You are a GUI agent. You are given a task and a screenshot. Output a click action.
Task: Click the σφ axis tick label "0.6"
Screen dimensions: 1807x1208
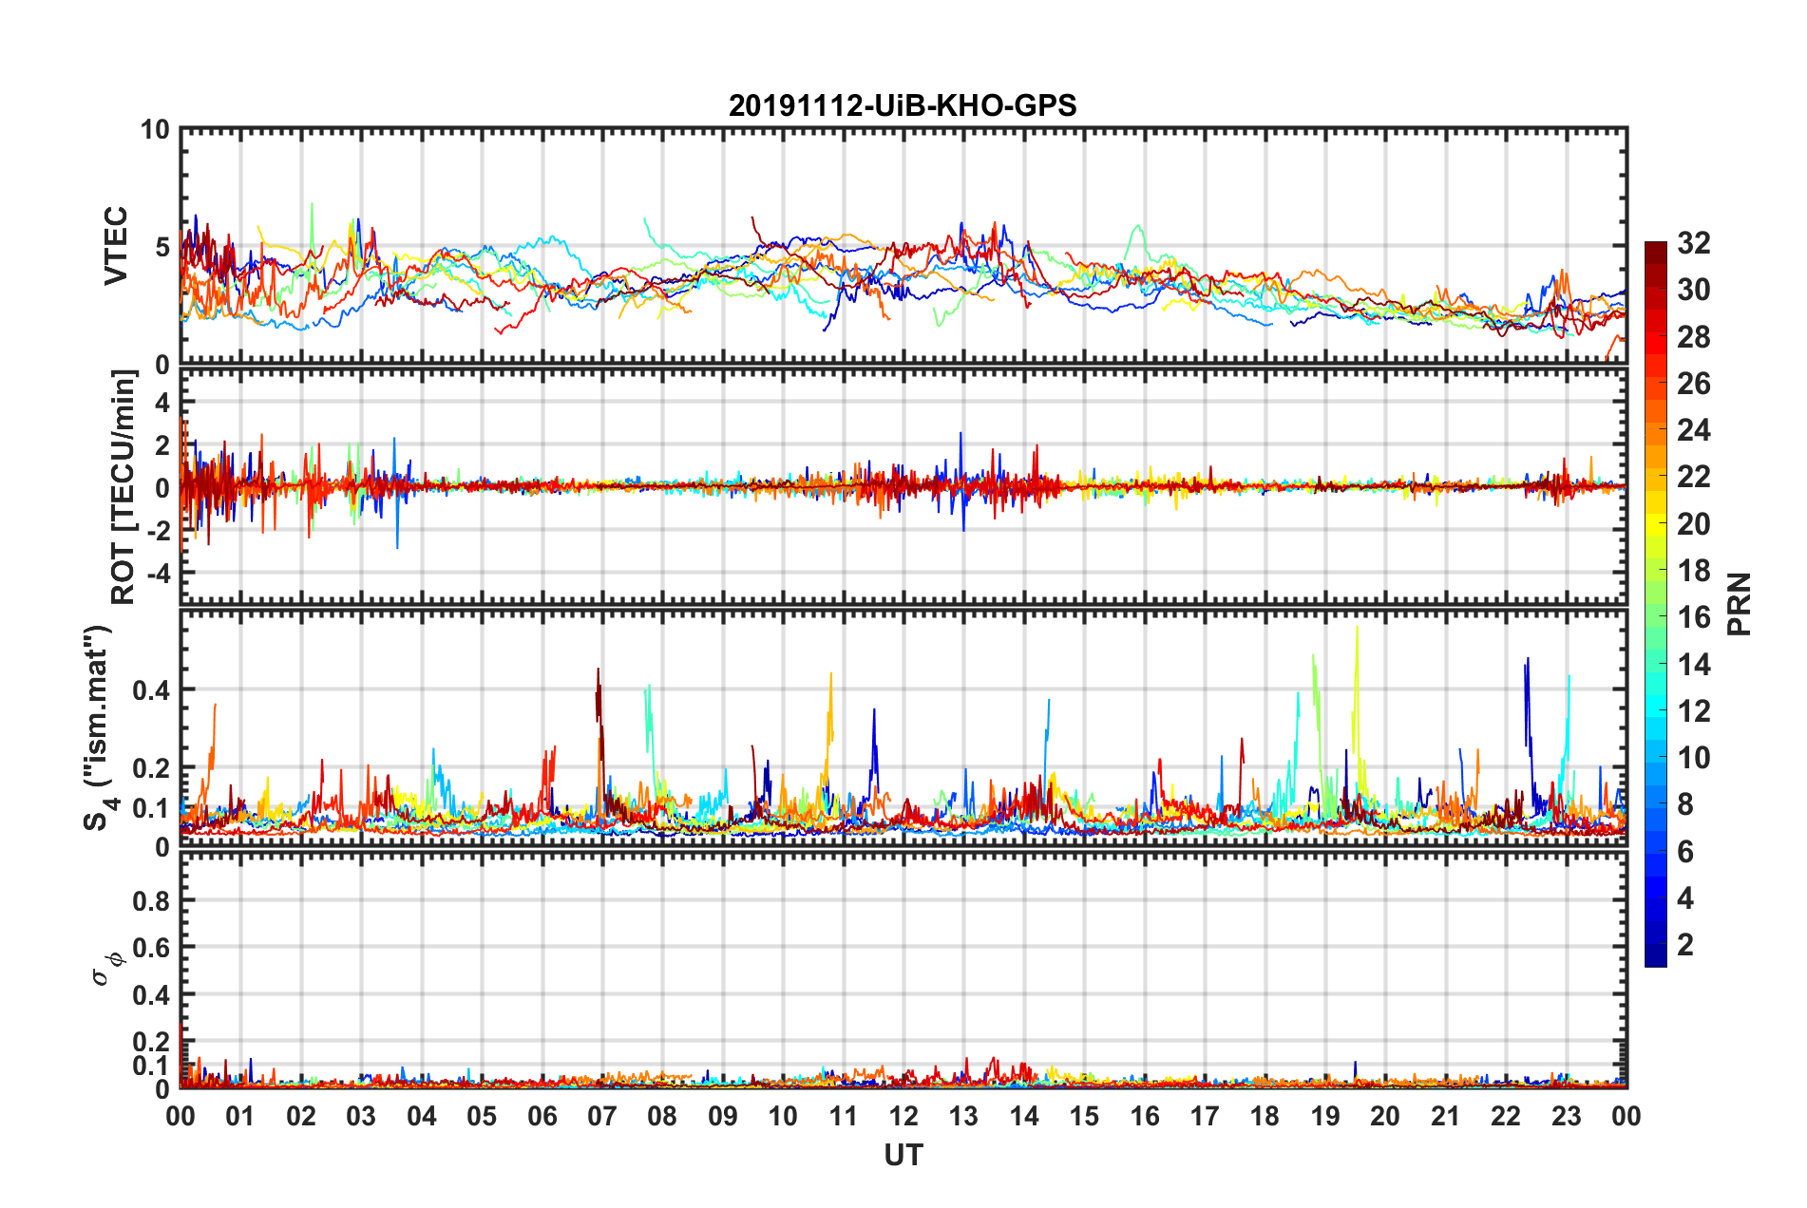tap(151, 948)
